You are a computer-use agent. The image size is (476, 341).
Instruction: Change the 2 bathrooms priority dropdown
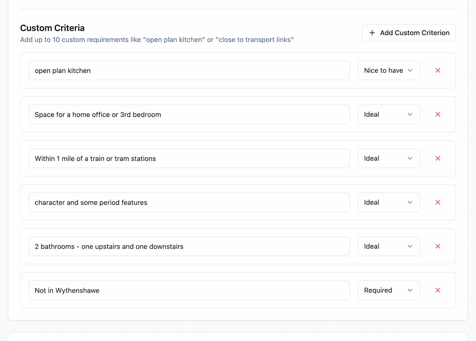click(388, 247)
